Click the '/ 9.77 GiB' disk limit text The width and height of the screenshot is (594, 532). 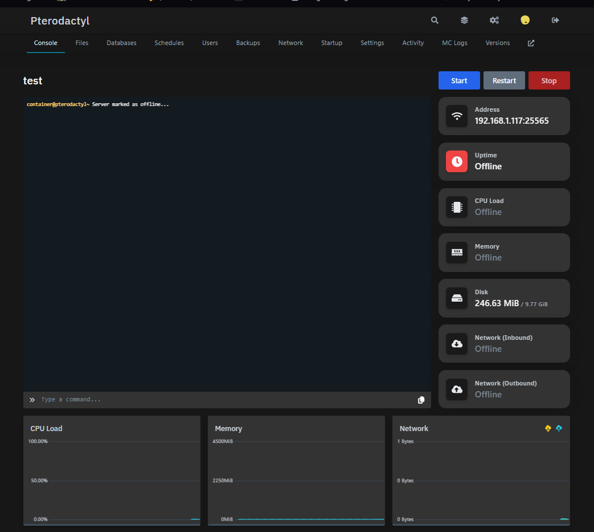(534, 304)
